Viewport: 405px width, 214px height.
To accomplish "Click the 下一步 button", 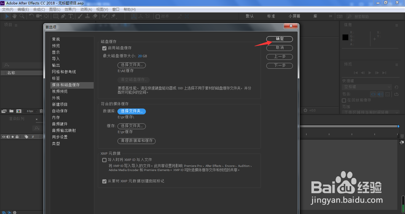I will [x=280, y=66].
